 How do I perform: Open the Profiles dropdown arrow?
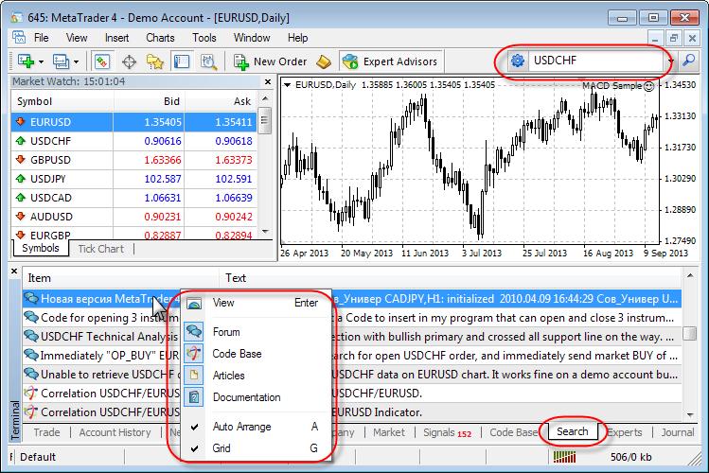[x=76, y=61]
